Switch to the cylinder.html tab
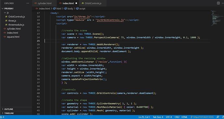The width and height of the screenshot is (224, 119). click(44, 3)
